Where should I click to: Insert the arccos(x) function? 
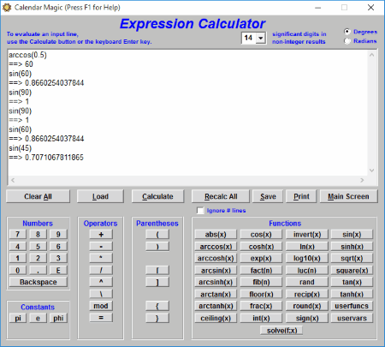click(216, 247)
